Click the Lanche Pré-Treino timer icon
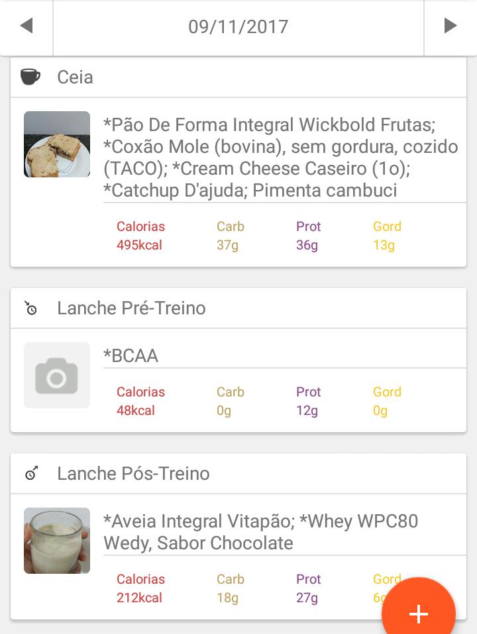This screenshot has width=477, height=634. pyautogui.click(x=30, y=308)
